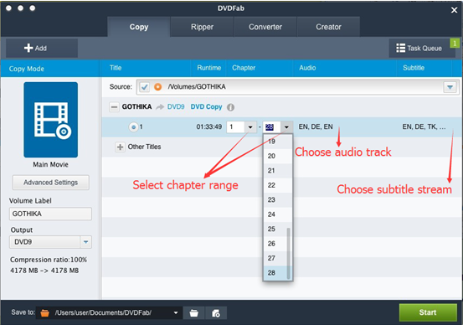Switch to the Converter tab
This screenshot has height=325, width=463.
265,27
